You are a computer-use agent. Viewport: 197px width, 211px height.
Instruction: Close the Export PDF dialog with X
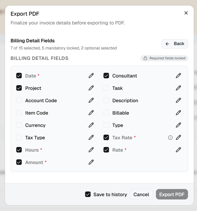(186, 13)
